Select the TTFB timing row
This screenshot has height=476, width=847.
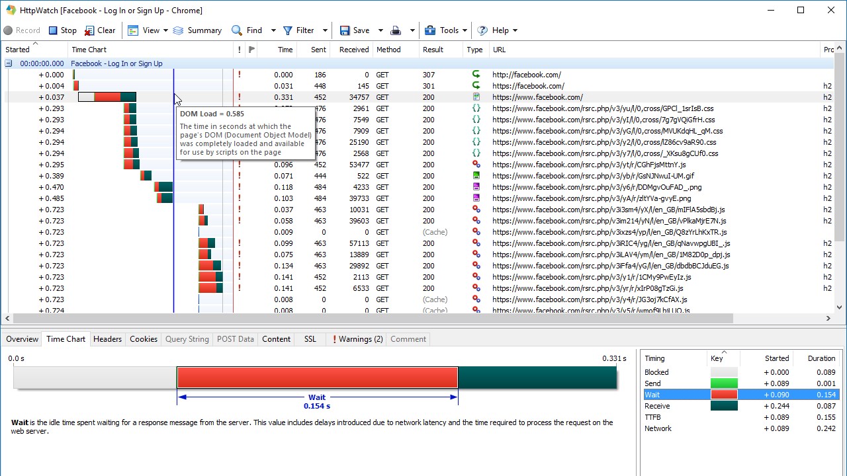[740, 417]
